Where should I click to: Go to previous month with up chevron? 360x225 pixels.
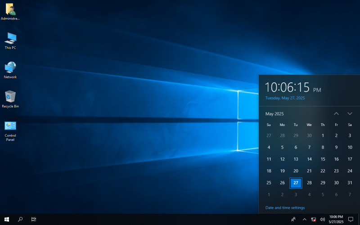pyautogui.click(x=336, y=114)
